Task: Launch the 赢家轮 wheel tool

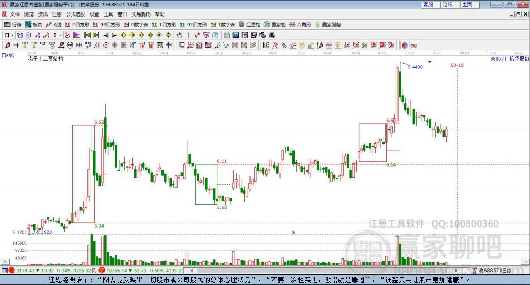Action: [275, 25]
